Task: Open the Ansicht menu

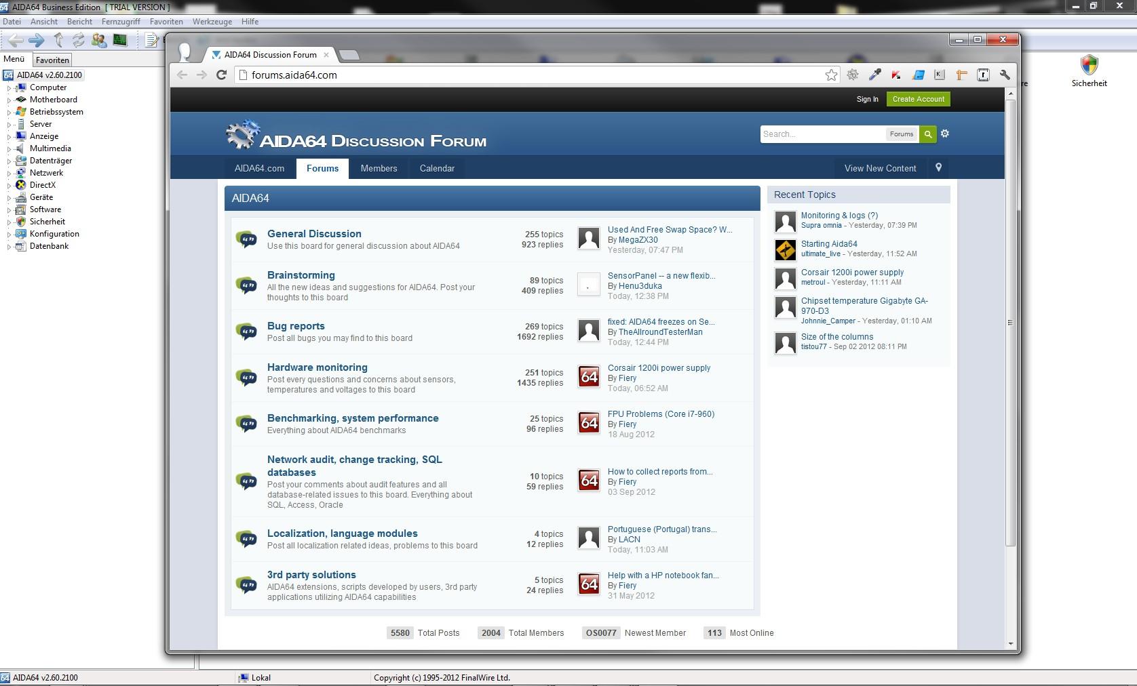Action: [x=44, y=22]
